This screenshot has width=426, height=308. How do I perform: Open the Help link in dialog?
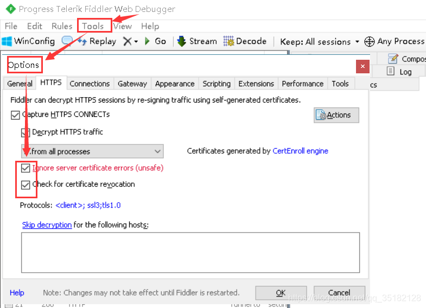click(x=17, y=293)
